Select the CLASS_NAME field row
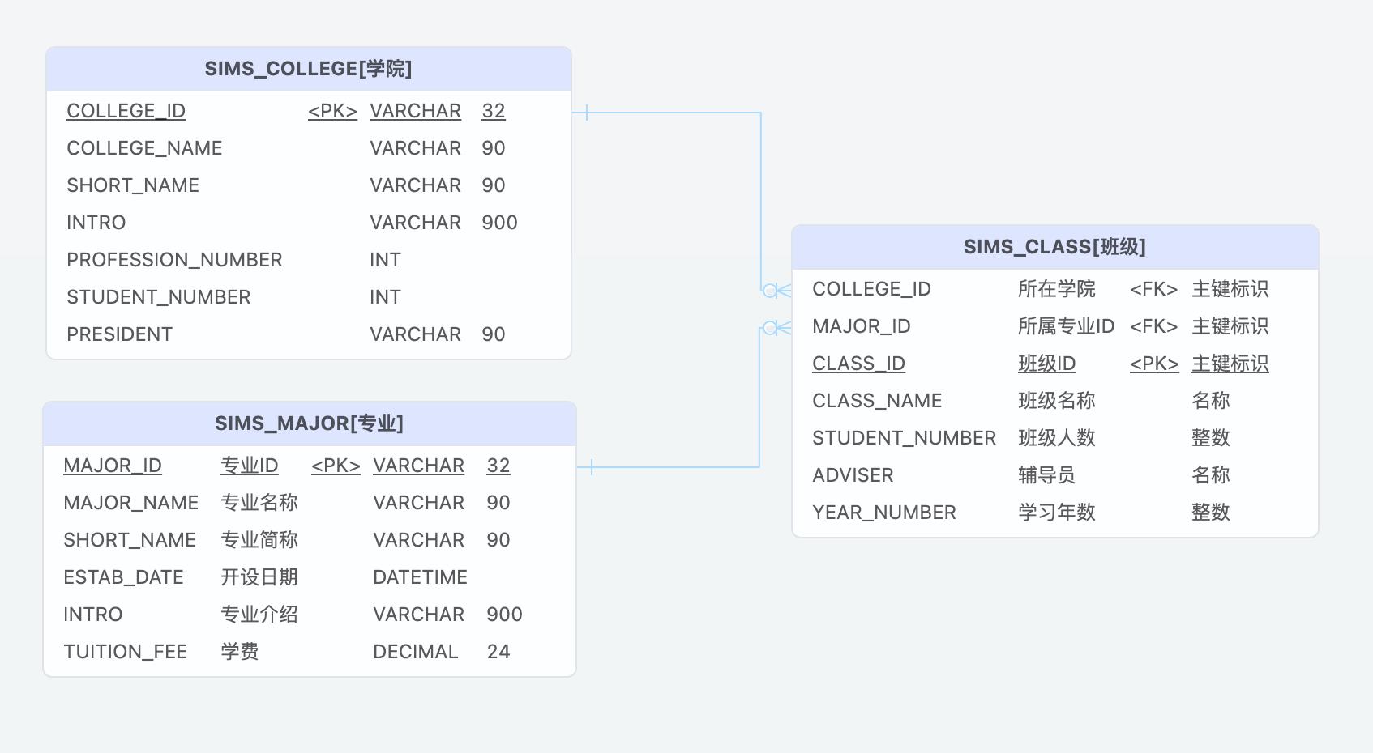This screenshot has width=1373, height=753. 877,401
